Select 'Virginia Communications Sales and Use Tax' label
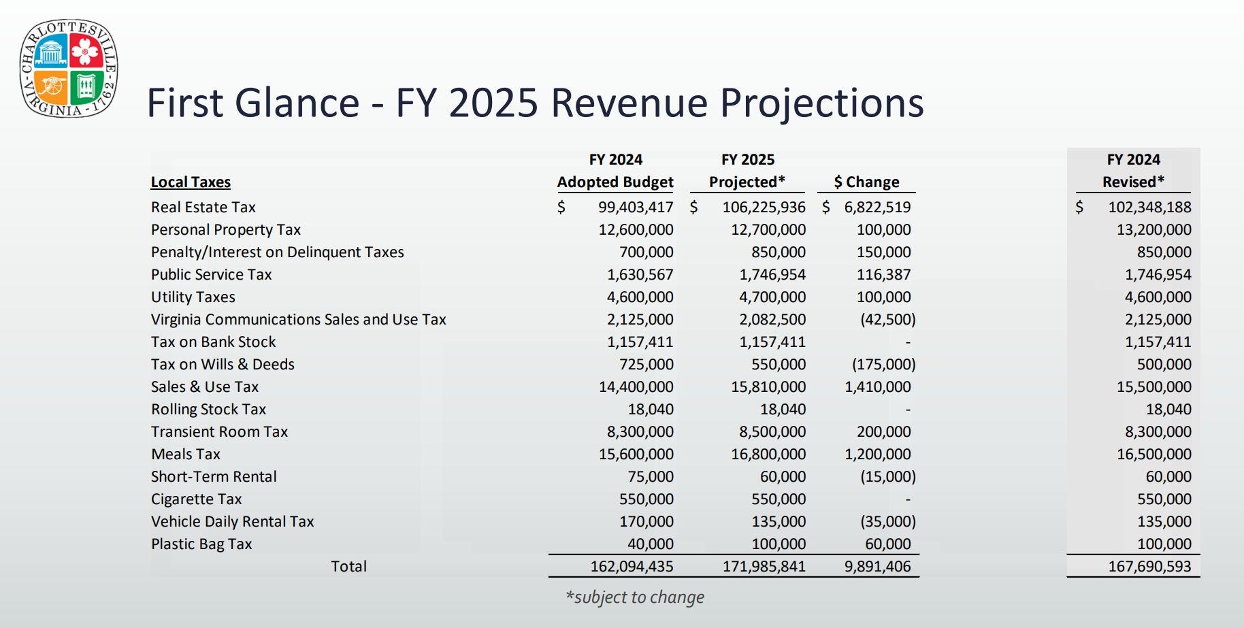 click(299, 319)
